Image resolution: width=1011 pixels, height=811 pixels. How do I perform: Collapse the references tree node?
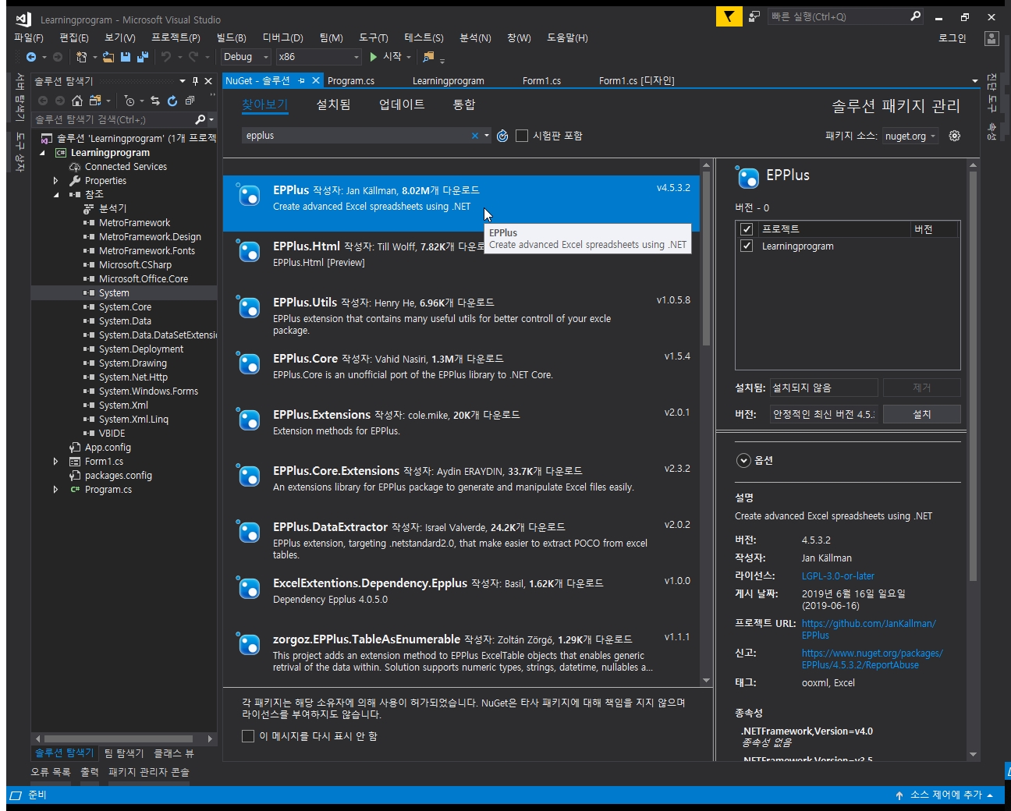click(x=55, y=195)
